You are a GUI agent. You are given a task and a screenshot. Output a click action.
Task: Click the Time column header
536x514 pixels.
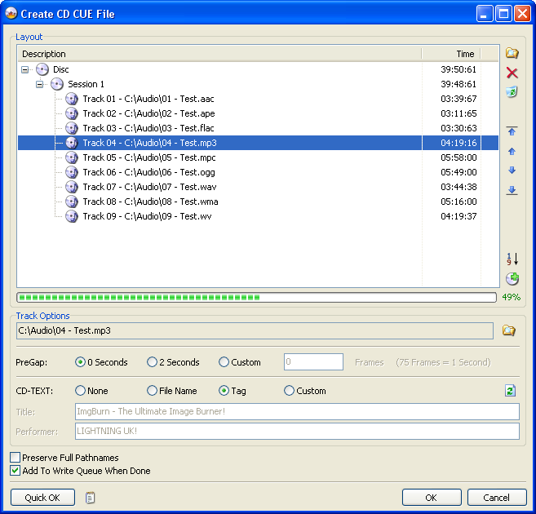point(451,54)
